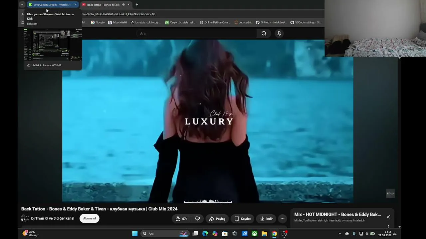426x239 pixels.
Task: Share the video via Paylaş
Action: pos(217,219)
